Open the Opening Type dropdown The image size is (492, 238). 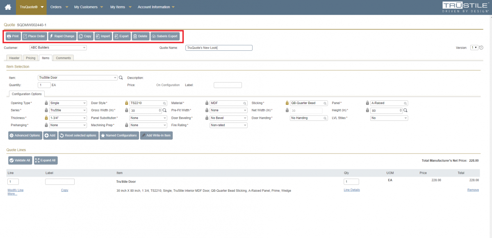pos(68,103)
